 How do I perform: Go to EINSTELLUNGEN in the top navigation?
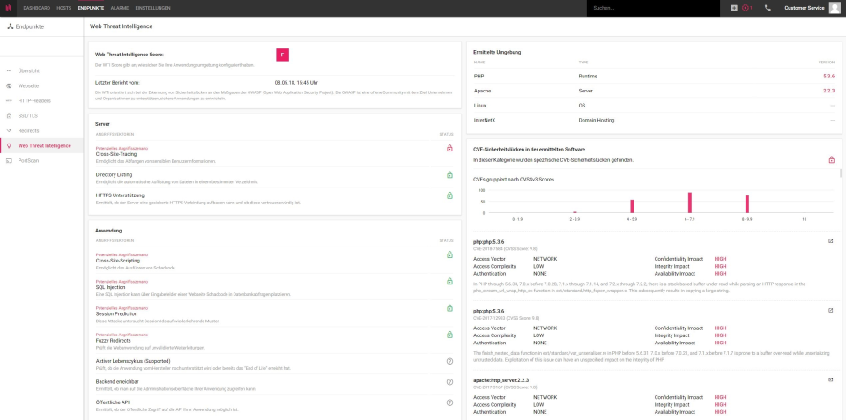(152, 8)
